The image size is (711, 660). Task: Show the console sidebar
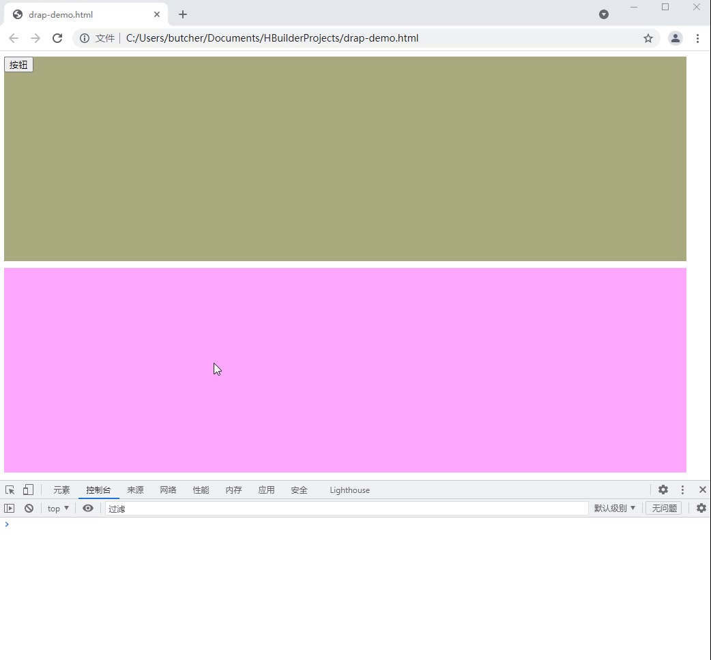click(x=9, y=508)
